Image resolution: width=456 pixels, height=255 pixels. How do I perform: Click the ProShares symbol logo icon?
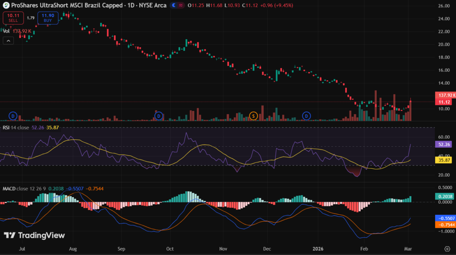[x=6, y=5]
